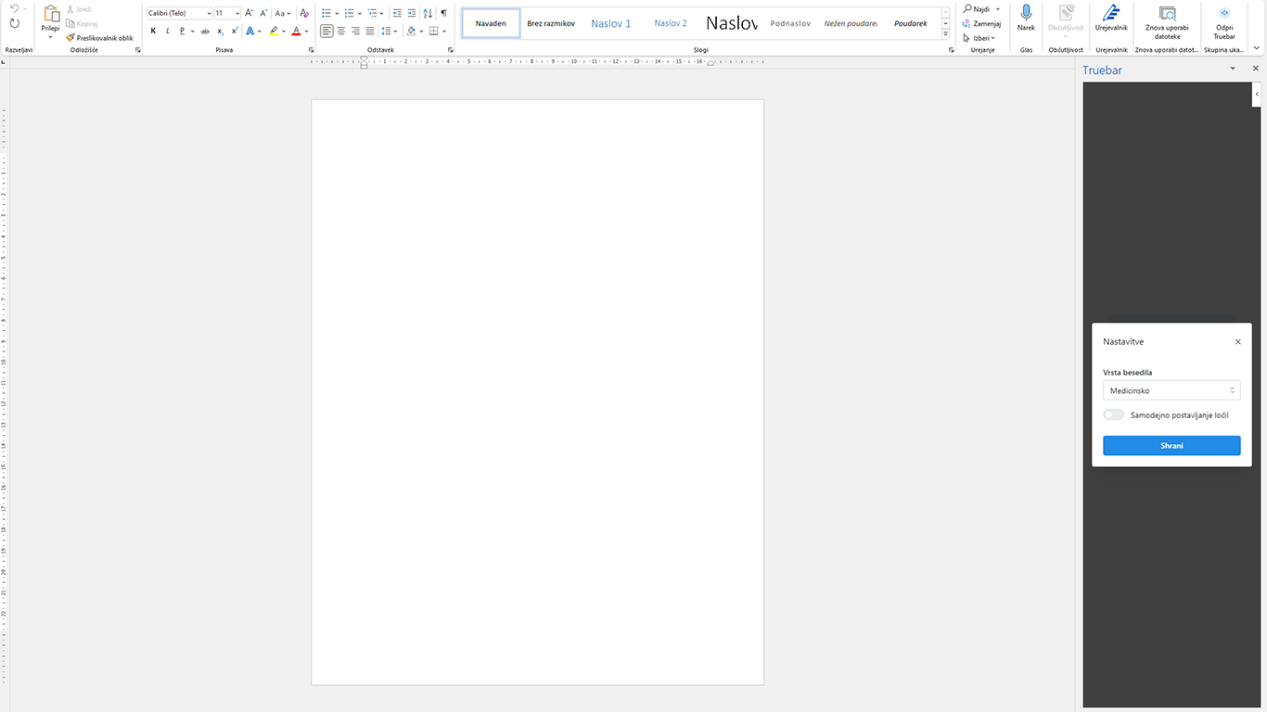Open the font size dropdown

coord(237,13)
